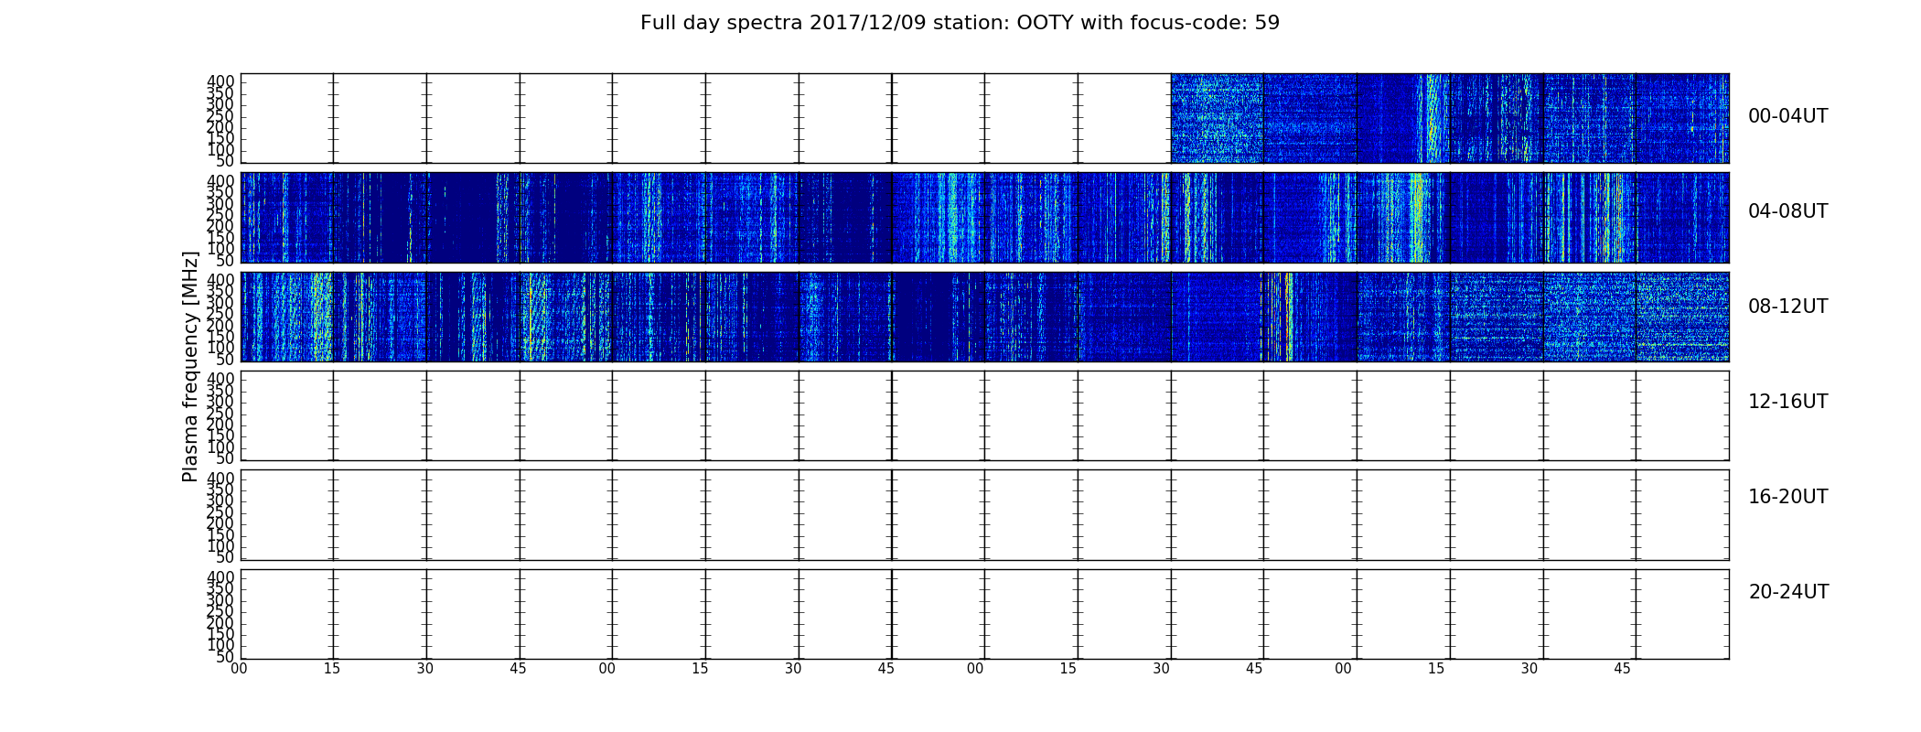Viewport: 1921px width, 732px height.
Task: Click the leftmost '15' time-axis tick label
Action: (332, 669)
